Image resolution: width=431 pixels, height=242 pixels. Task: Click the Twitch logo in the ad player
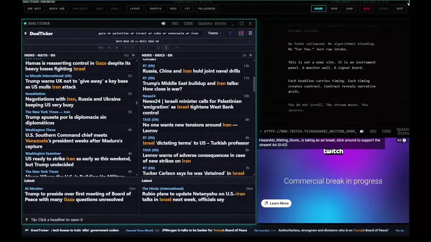pyautogui.click(x=333, y=151)
